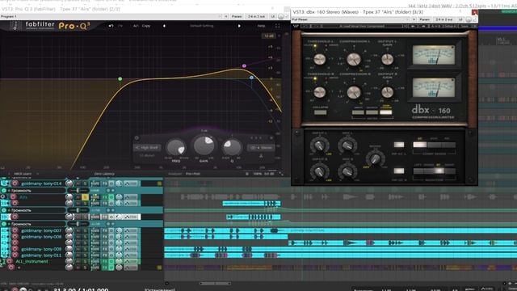
Task: Toggle full screen mode in Pro-Q 3
Action: (277, 26)
